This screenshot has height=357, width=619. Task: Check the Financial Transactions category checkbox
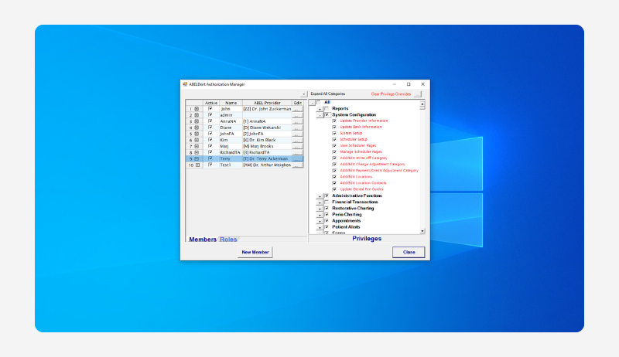327,202
